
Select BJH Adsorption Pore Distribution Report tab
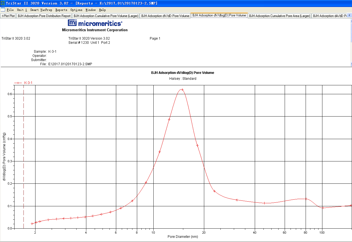click(44, 16)
